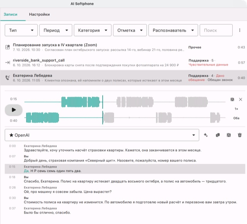Click the incoming call icon of Екатерина Лебедева
This screenshot has width=247, height=224.
8,77
